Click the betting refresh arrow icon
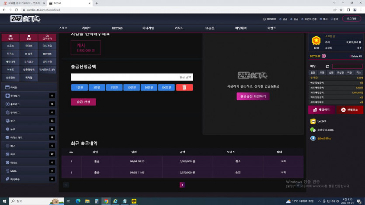 point(327,66)
